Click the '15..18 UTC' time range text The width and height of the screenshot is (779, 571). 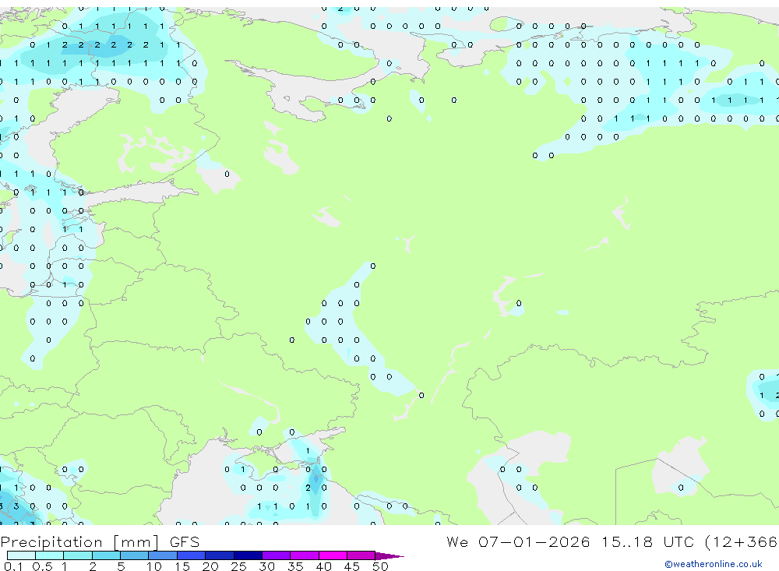[647, 542]
